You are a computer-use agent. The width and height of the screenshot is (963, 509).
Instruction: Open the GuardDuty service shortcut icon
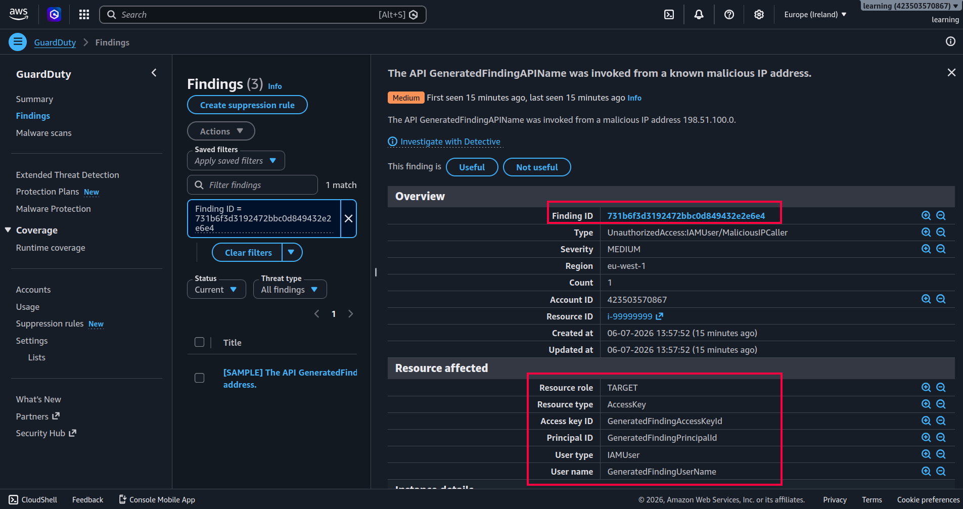click(55, 14)
